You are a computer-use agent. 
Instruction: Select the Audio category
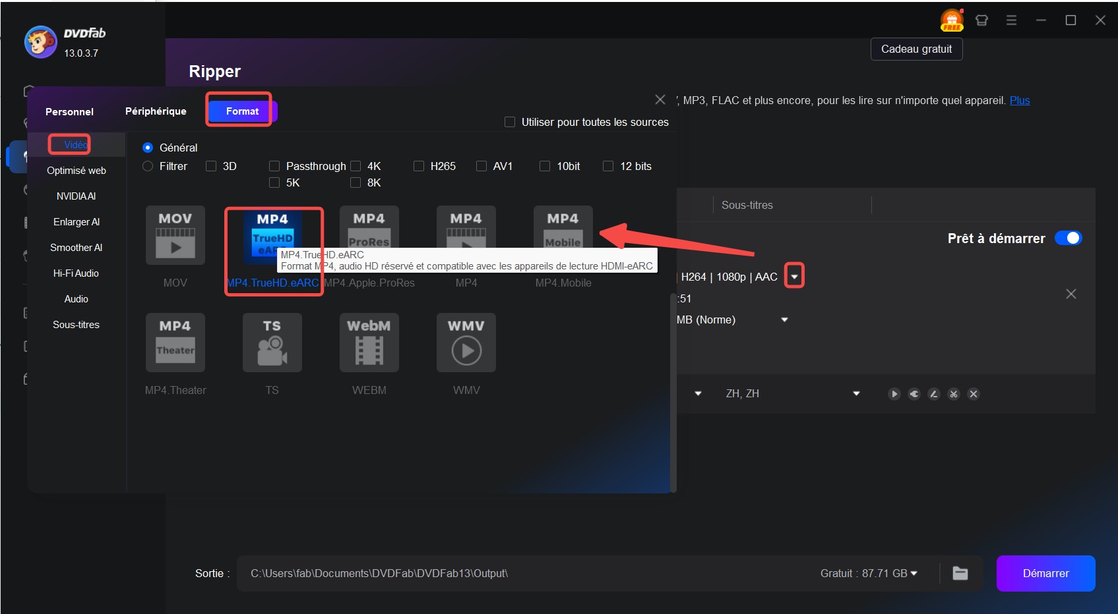pos(76,298)
